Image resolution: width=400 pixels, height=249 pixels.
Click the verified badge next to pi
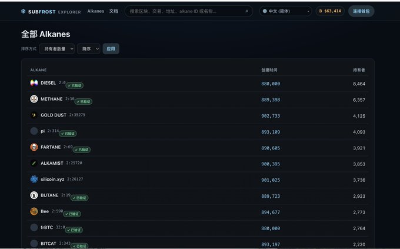(68, 134)
